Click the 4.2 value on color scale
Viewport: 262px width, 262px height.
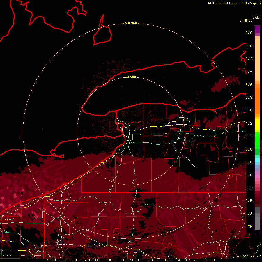coord(249,123)
